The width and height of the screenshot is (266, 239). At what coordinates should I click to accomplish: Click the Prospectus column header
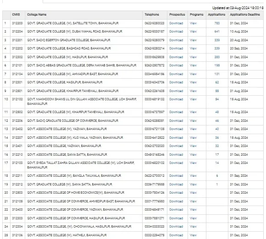coord(177,15)
